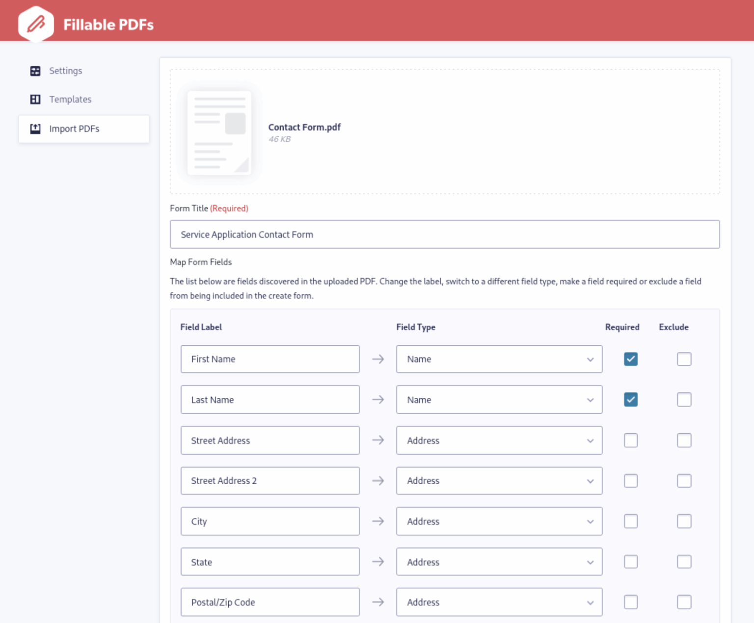Uncheck Required for Last Name
The height and width of the screenshot is (623, 754).
[x=630, y=399]
